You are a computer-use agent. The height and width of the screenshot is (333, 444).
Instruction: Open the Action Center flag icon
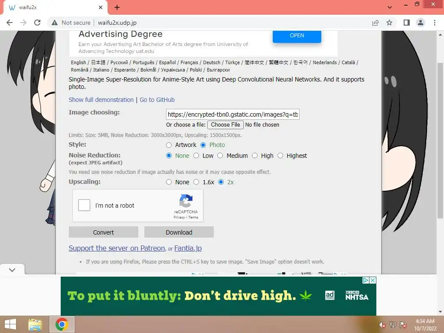pos(403,325)
